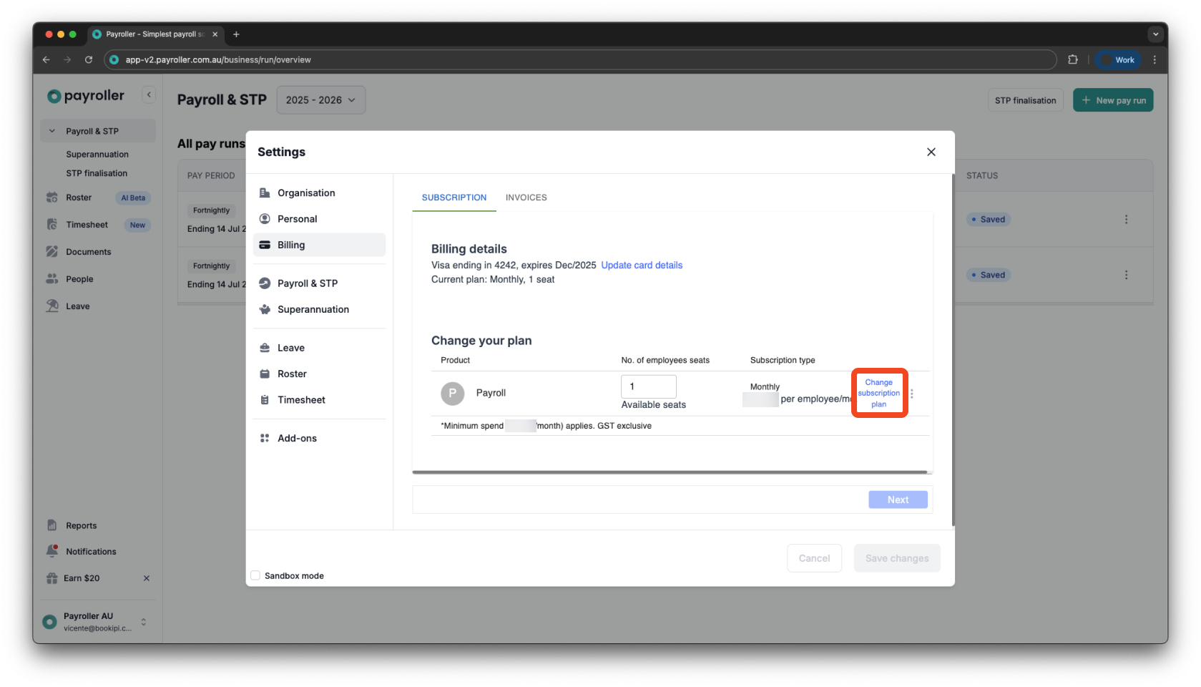Viewport: 1201px width, 687px height.
Task: Click the Update card details link
Action: (641, 265)
